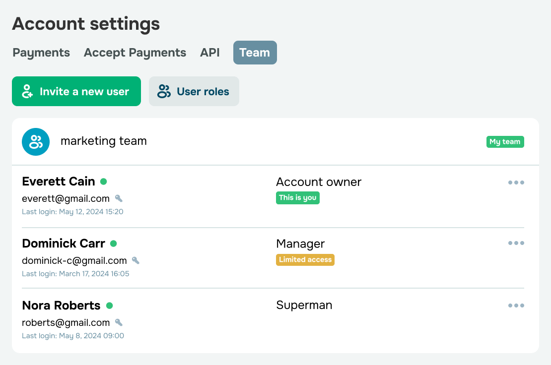
Task: Click the email everett@gmail.com
Action: [x=66, y=199]
